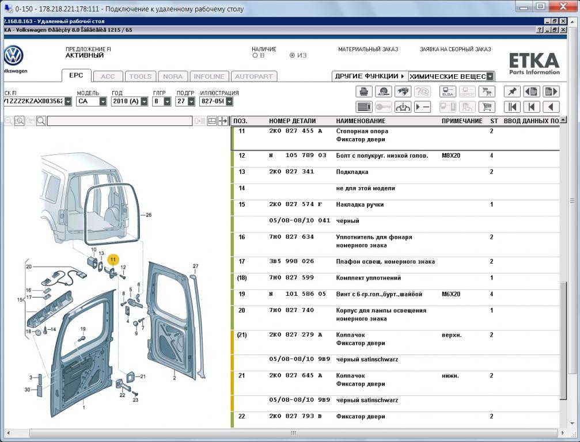Switch to the TOOLS tab

[x=140, y=77]
